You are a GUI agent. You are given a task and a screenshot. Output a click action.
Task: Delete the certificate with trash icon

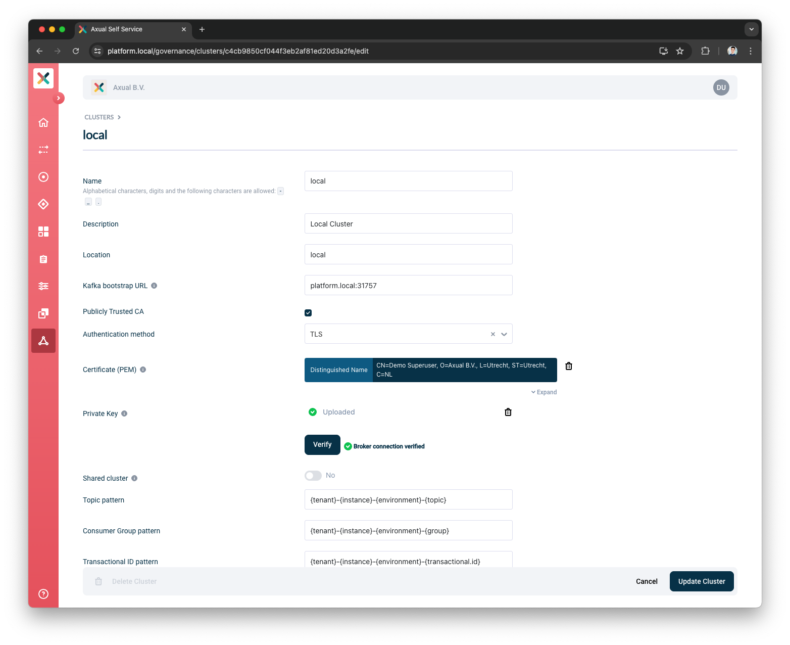pos(569,366)
